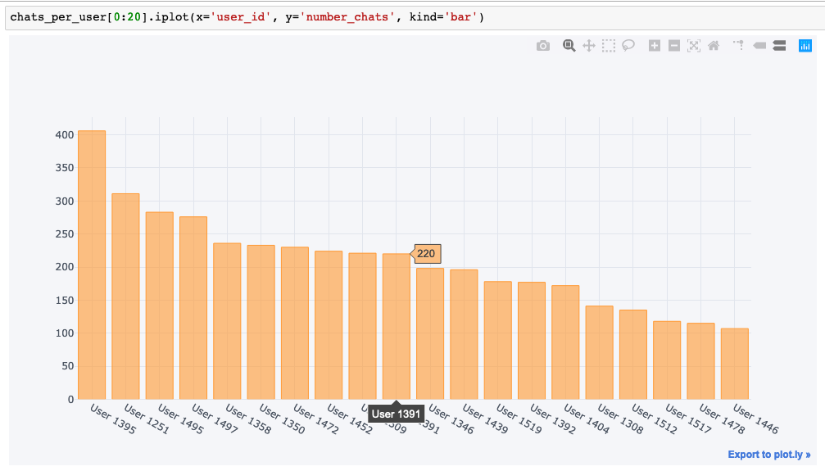The width and height of the screenshot is (825, 471).
Task: Click the dark User 1391 hover label
Action: coord(396,414)
